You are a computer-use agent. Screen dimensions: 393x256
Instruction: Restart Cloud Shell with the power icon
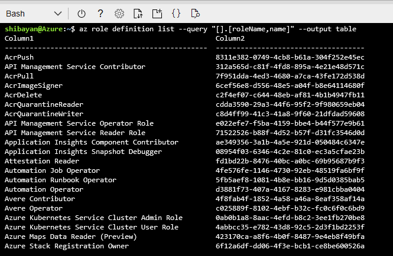82,14
